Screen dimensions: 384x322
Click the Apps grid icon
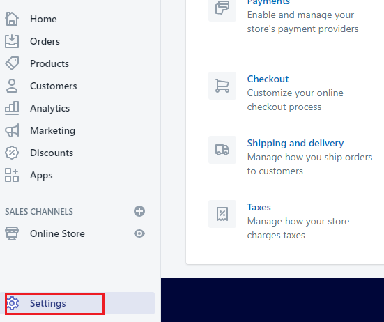tap(12, 175)
